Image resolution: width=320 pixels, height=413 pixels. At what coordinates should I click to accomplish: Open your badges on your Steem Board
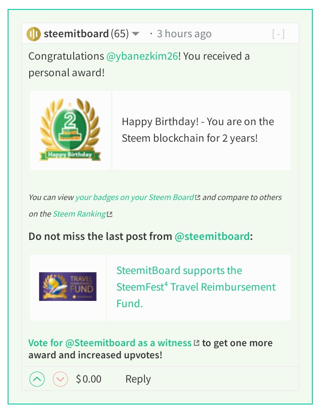(x=135, y=197)
